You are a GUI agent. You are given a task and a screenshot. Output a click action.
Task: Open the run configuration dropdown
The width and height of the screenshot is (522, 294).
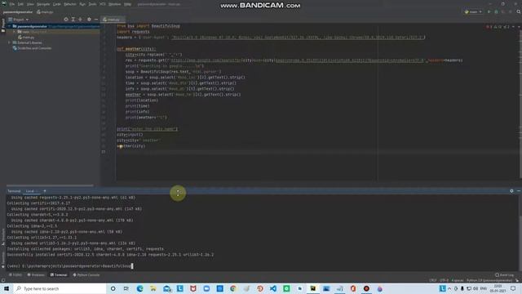[x=473, y=11]
